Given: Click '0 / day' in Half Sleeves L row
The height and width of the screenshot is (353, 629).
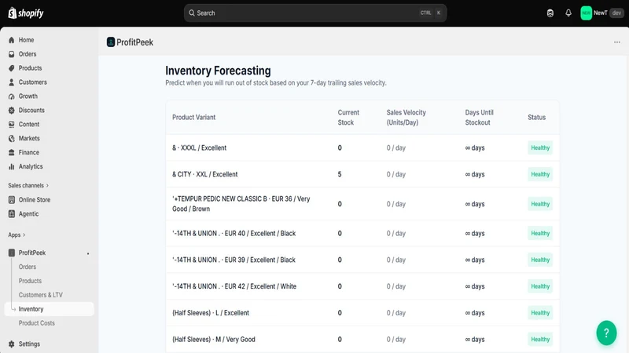Looking at the screenshot, I should tap(396, 312).
